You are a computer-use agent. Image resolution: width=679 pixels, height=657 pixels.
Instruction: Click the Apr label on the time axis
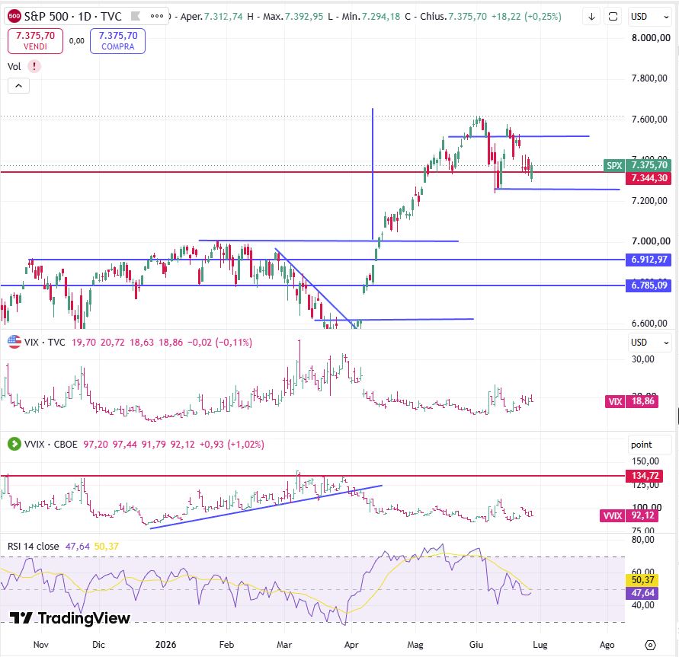(351, 645)
